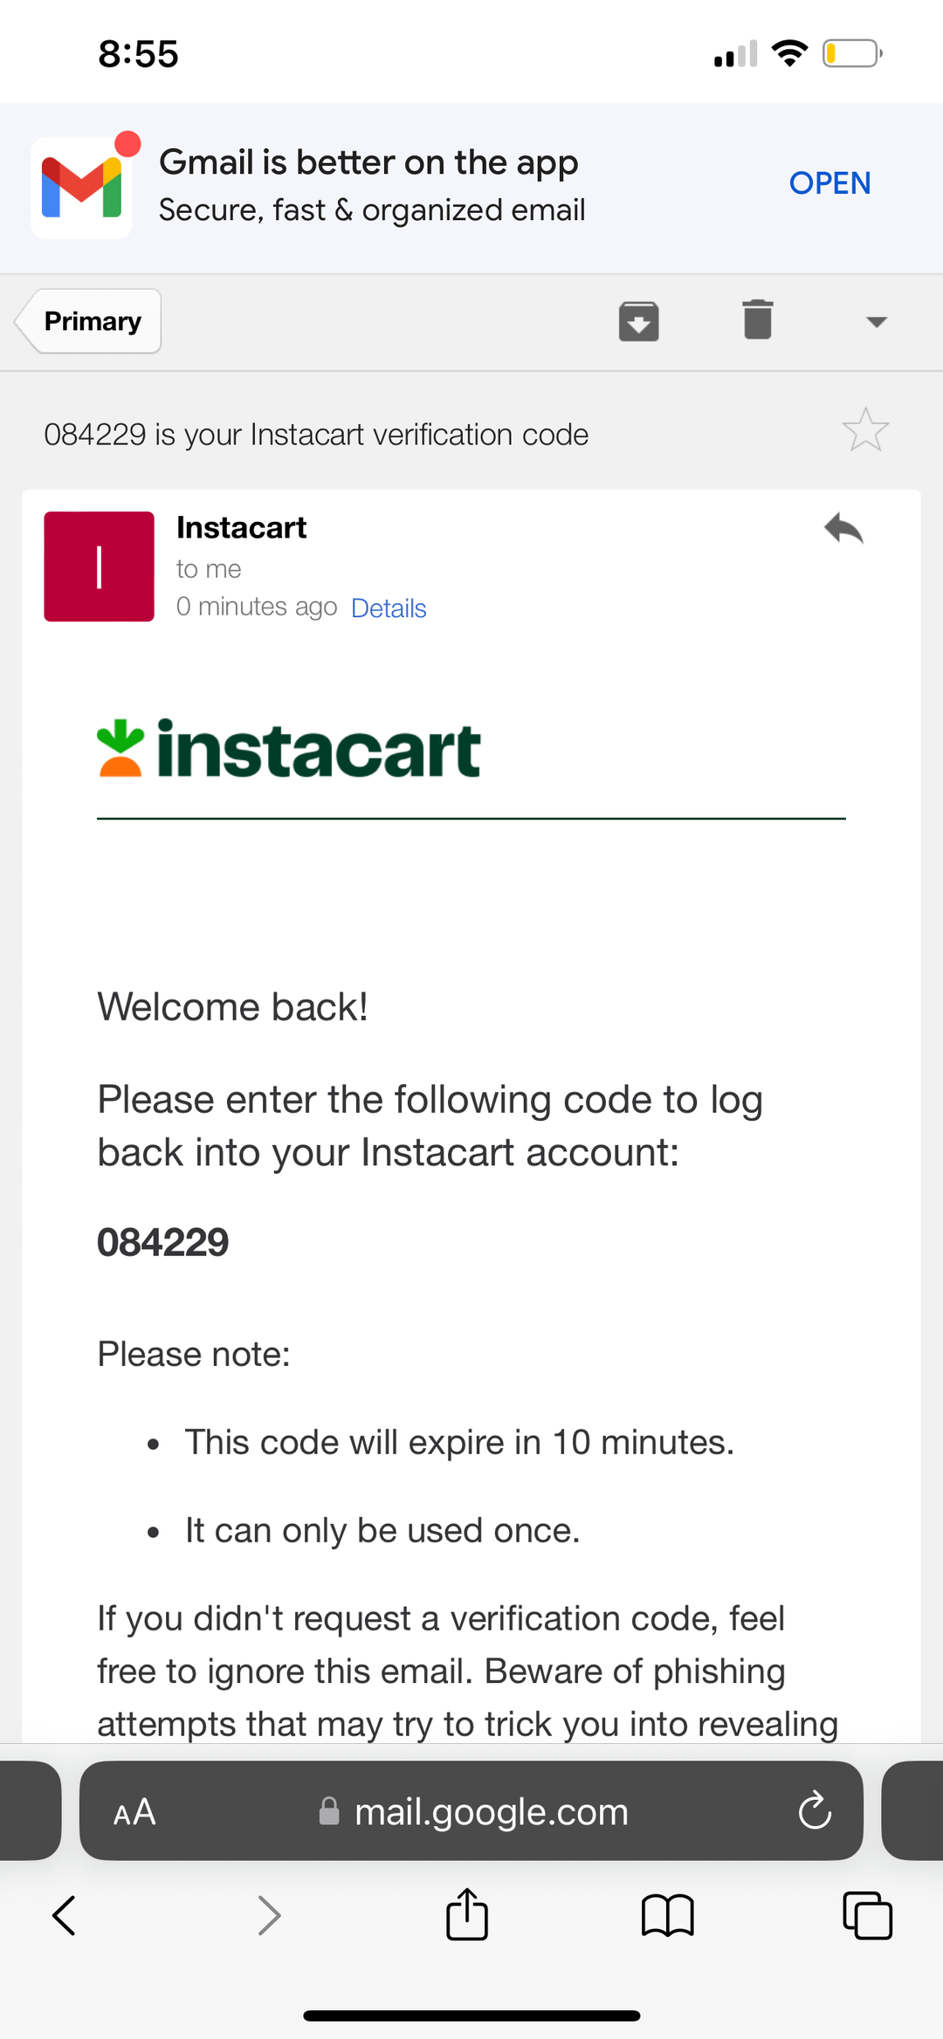Star the Instacart verification email

864,430
